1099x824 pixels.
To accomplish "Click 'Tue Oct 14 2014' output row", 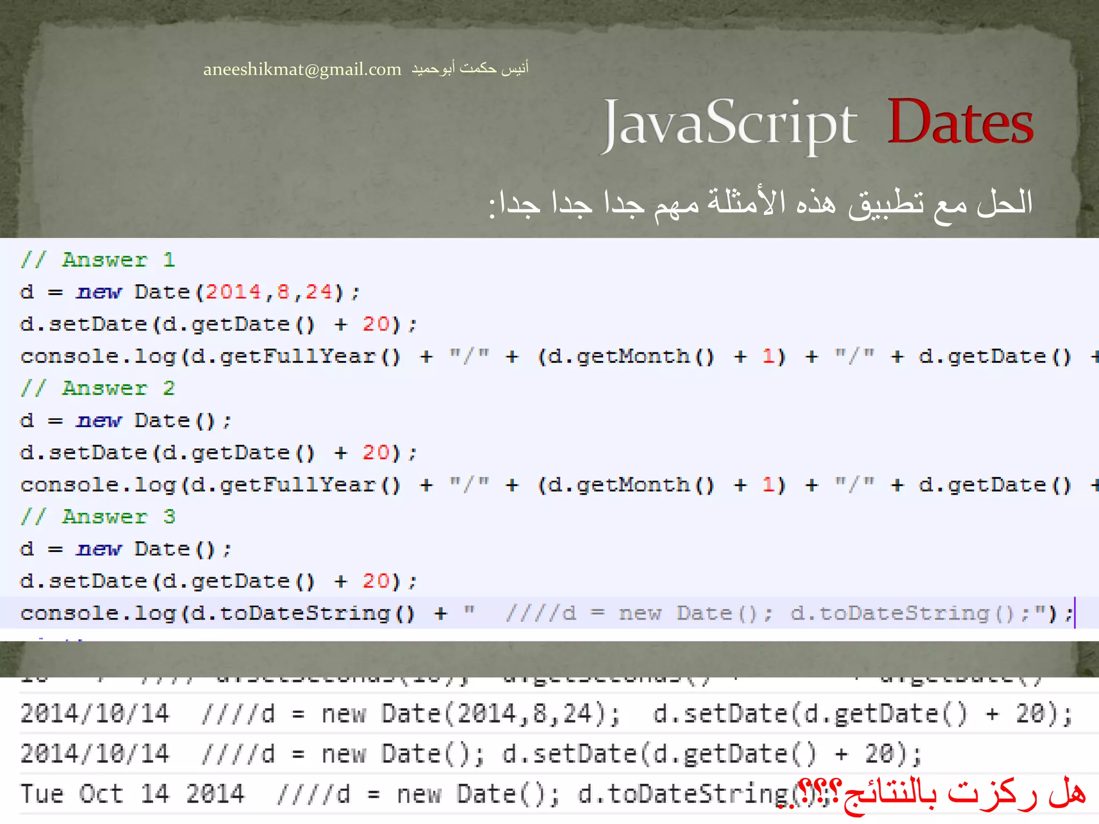I will (132, 794).
